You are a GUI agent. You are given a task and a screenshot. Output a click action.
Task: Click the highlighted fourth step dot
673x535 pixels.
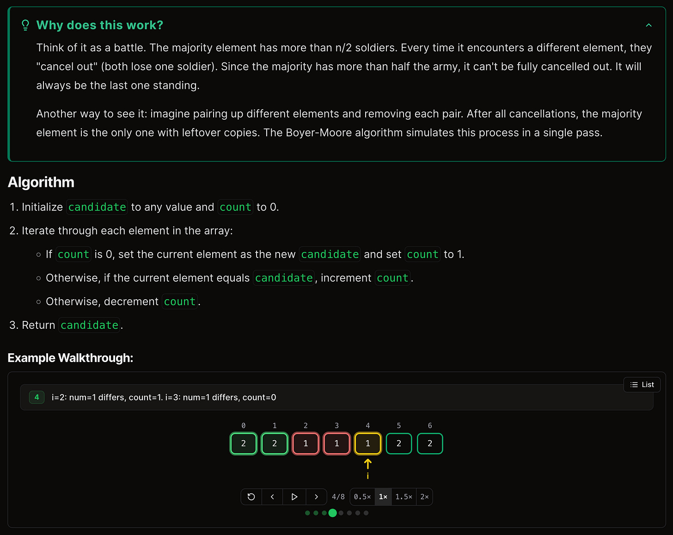point(332,513)
